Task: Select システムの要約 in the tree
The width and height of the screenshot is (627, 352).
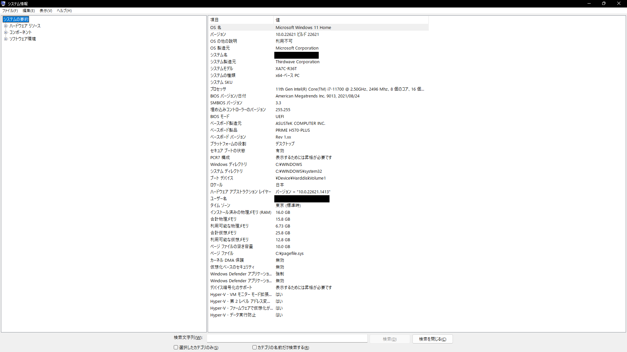Action: [x=16, y=19]
